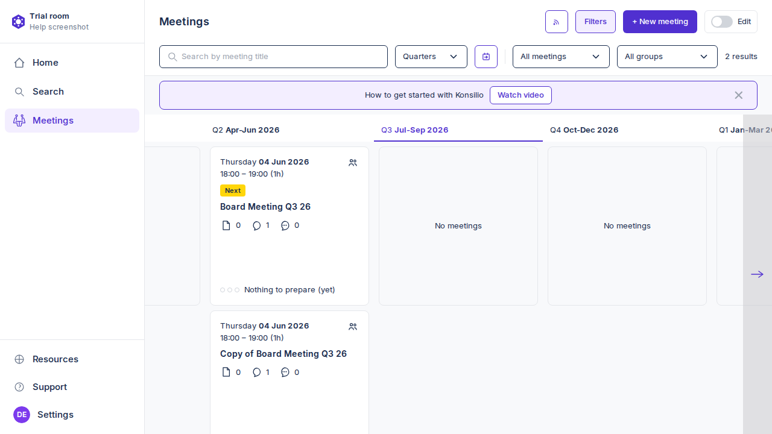
Task: Click the Konsilio logo icon
Action: [19, 22]
